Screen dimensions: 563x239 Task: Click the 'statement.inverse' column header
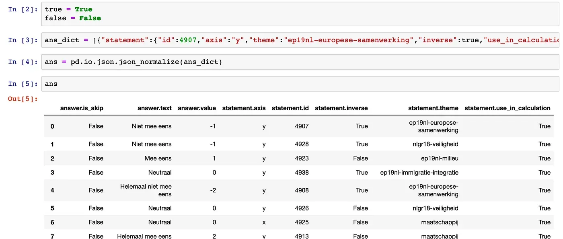pyautogui.click(x=341, y=108)
